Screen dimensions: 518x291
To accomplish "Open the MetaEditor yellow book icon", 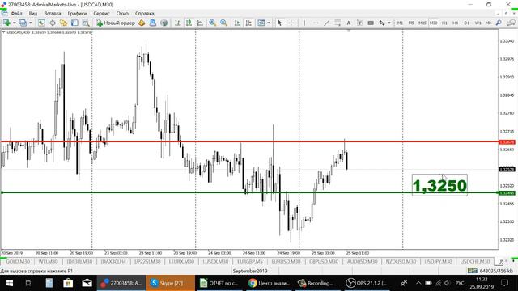I will pos(142,23).
